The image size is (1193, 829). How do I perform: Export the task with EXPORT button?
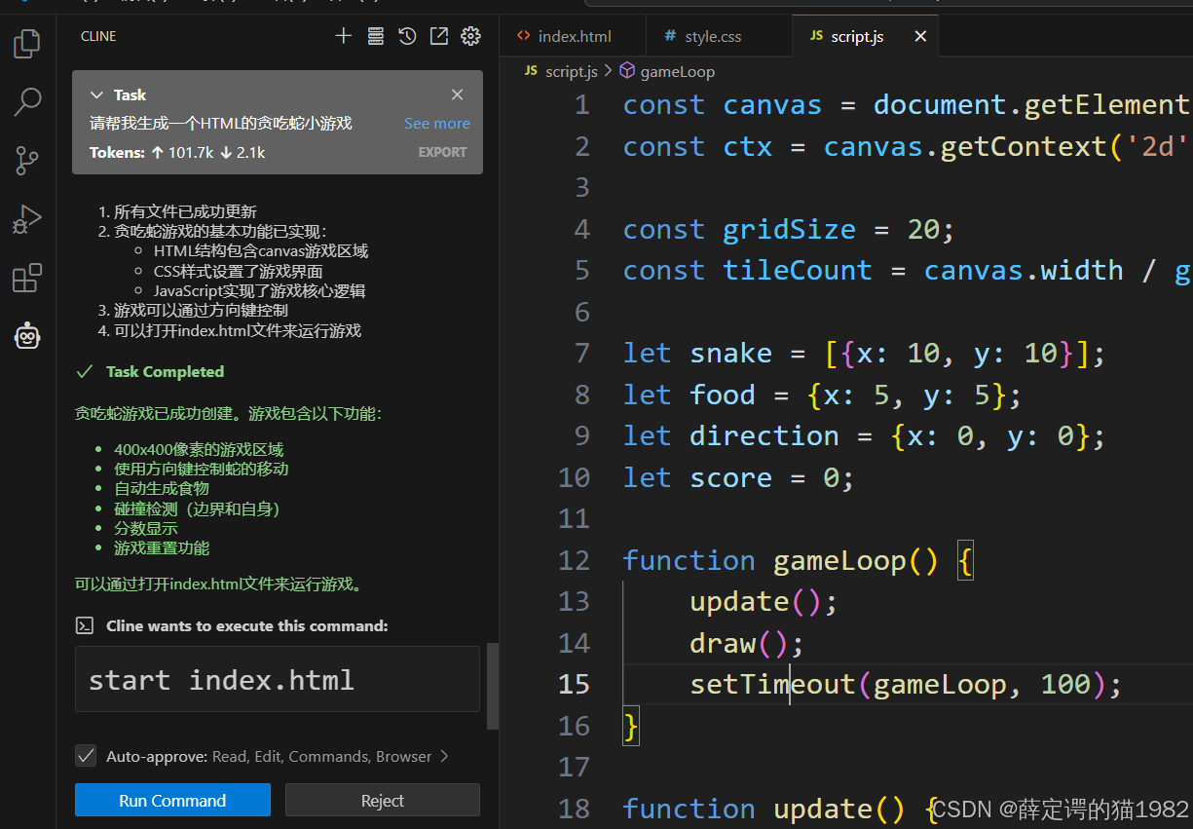coord(443,152)
